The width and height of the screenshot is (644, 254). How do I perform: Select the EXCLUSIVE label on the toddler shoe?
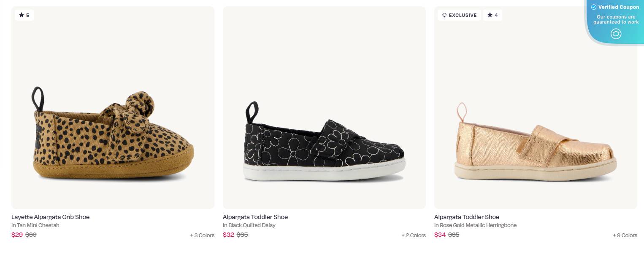(459, 15)
